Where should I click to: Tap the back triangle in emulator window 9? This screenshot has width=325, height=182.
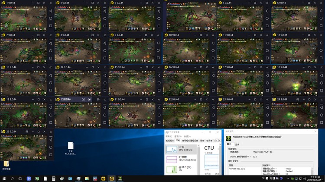pos(158,43)
